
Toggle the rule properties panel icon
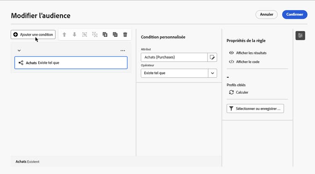point(300,36)
